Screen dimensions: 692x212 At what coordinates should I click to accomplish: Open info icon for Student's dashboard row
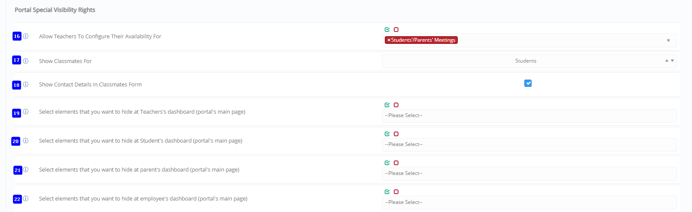point(26,140)
